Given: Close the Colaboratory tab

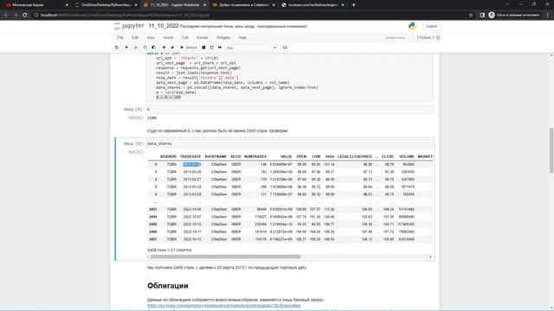Looking at the screenshot, I should click(x=274, y=5).
